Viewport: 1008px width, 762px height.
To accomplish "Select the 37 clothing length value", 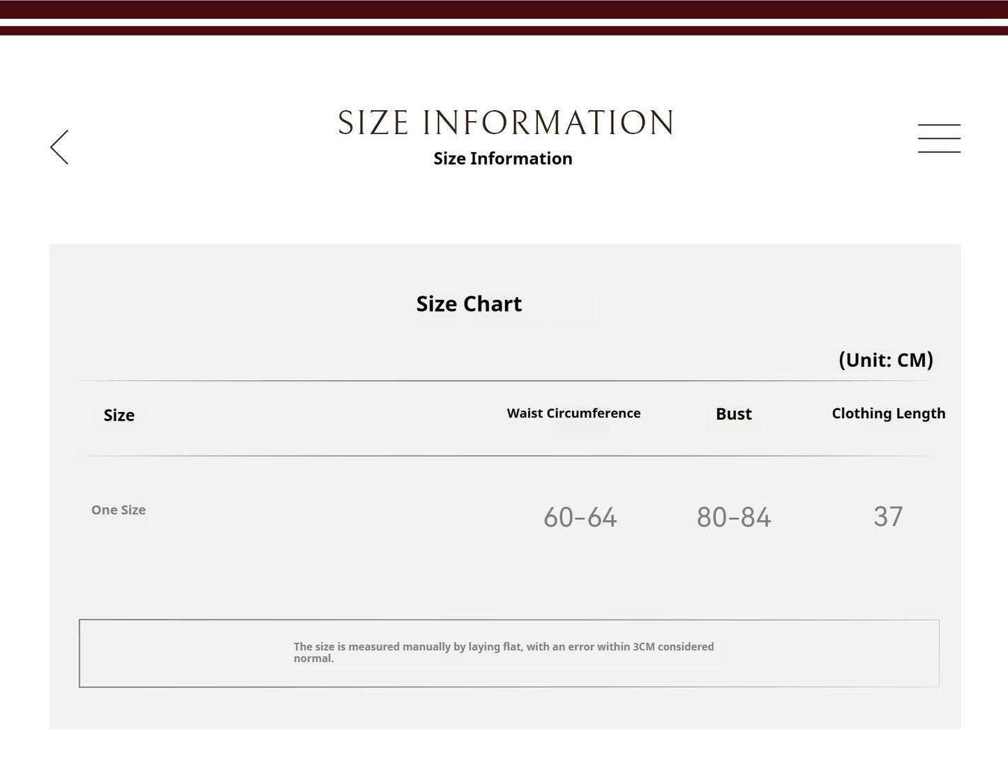I will 888,517.
